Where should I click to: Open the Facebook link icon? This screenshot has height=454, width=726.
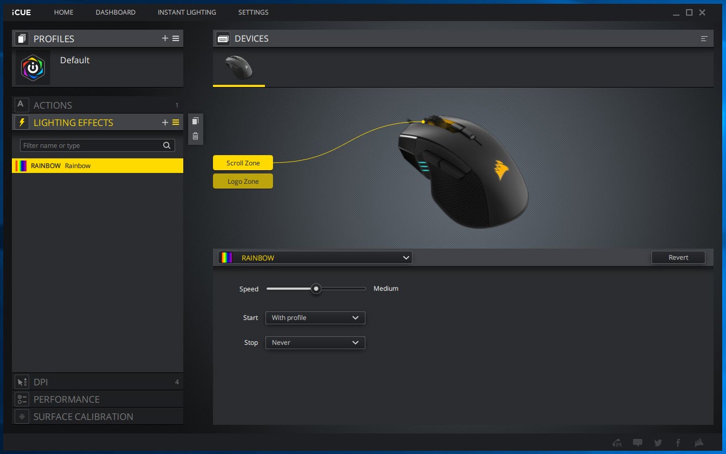point(678,443)
